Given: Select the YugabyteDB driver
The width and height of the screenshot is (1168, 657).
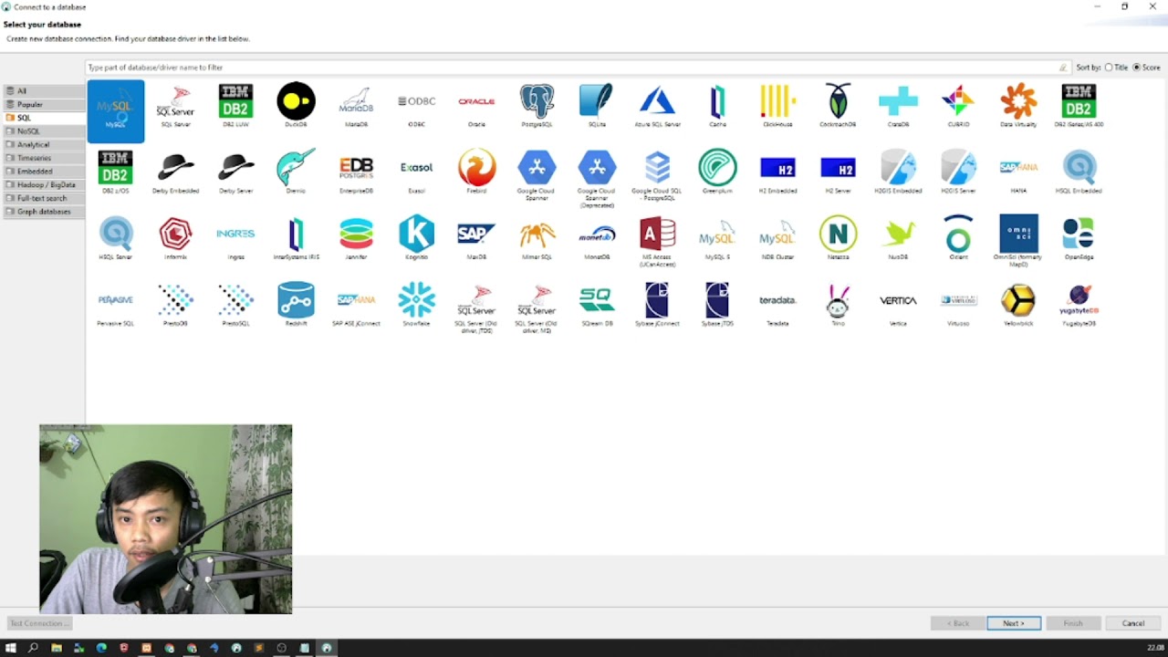Looking at the screenshot, I should (x=1079, y=305).
